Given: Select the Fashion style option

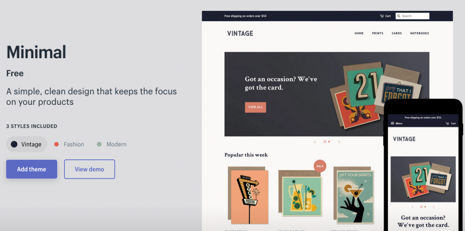Looking at the screenshot, I should (69, 144).
